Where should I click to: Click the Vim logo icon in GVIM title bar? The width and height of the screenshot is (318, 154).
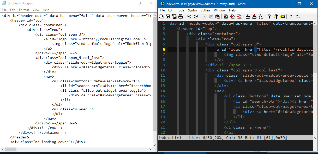(x=162, y=4)
